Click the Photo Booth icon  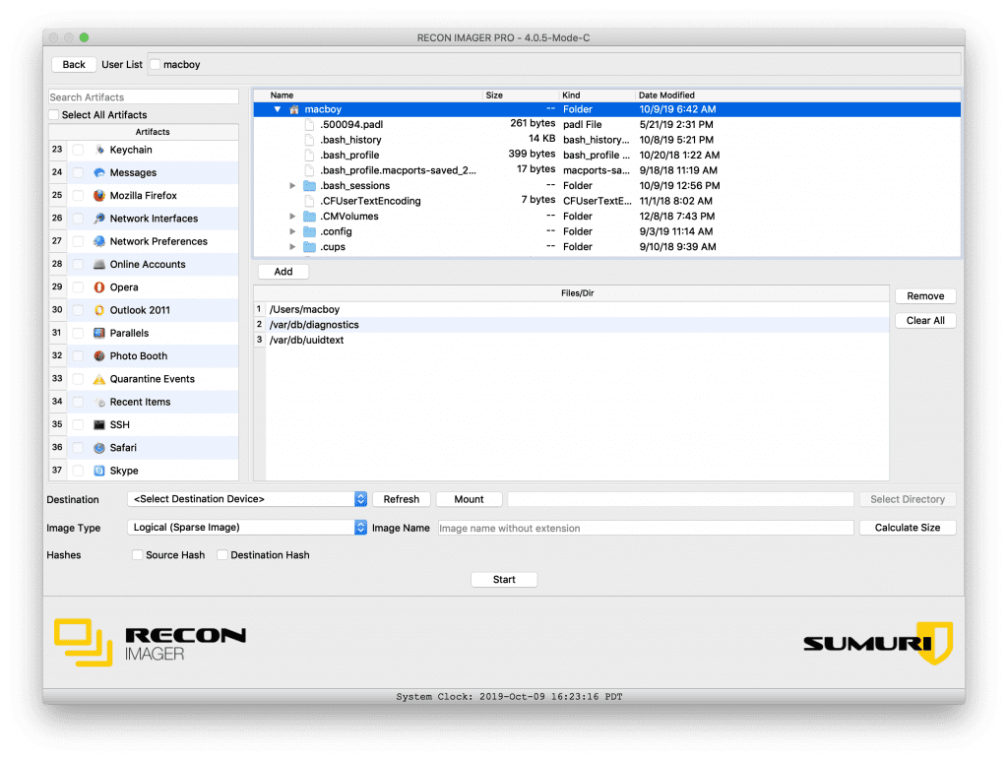(99, 356)
